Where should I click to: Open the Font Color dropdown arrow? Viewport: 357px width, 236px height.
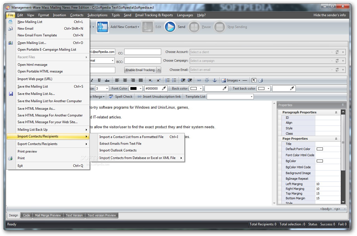tap(140, 88)
